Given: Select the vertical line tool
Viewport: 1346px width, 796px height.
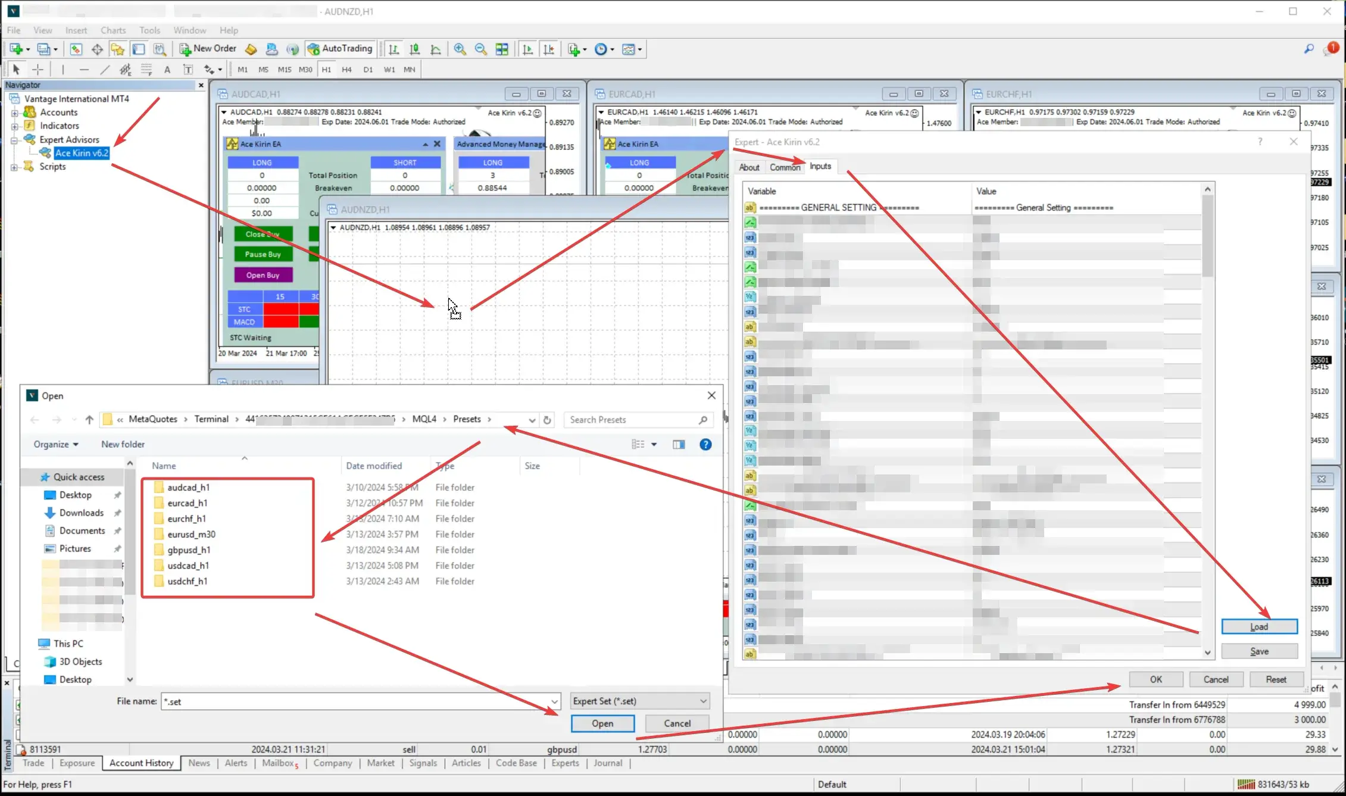Looking at the screenshot, I should pyautogui.click(x=63, y=70).
